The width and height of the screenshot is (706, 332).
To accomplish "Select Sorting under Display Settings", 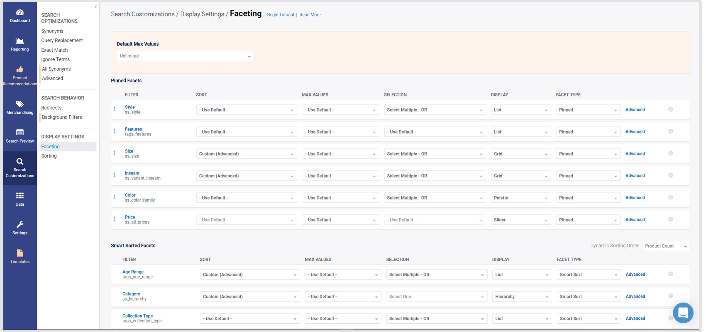I will tap(49, 156).
